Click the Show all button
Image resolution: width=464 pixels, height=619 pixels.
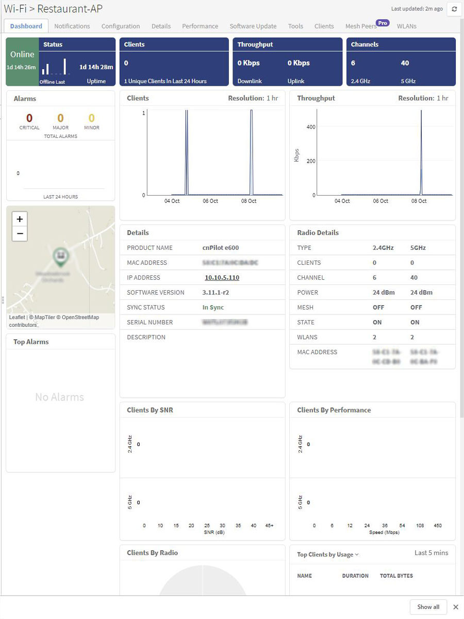(x=428, y=607)
